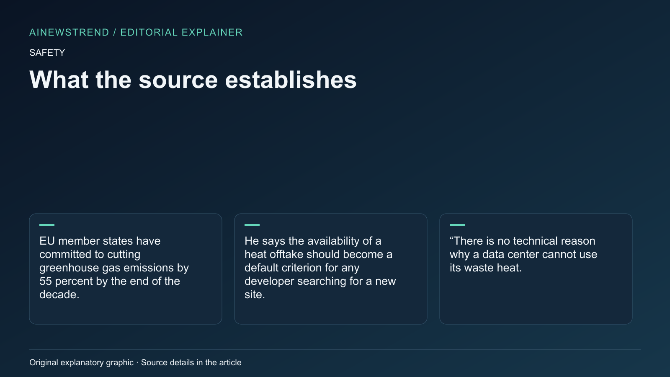Click 'developer searching for a new site' text
Viewport: 670px width, 377px height.
[x=320, y=288]
